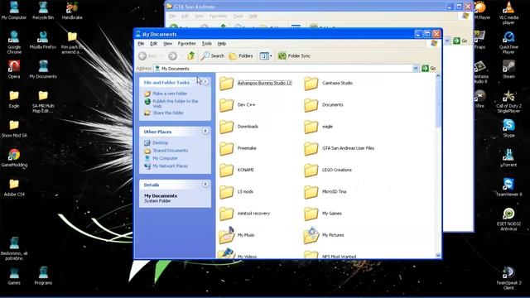Select the KONAMI folder
The width and height of the screenshot is (530, 298).
point(236,170)
